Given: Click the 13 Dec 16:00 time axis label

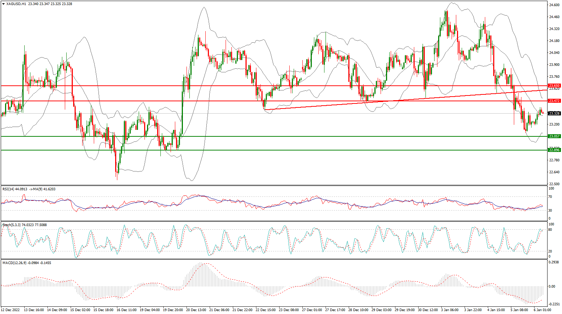Looking at the screenshot, I should tap(34, 310).
